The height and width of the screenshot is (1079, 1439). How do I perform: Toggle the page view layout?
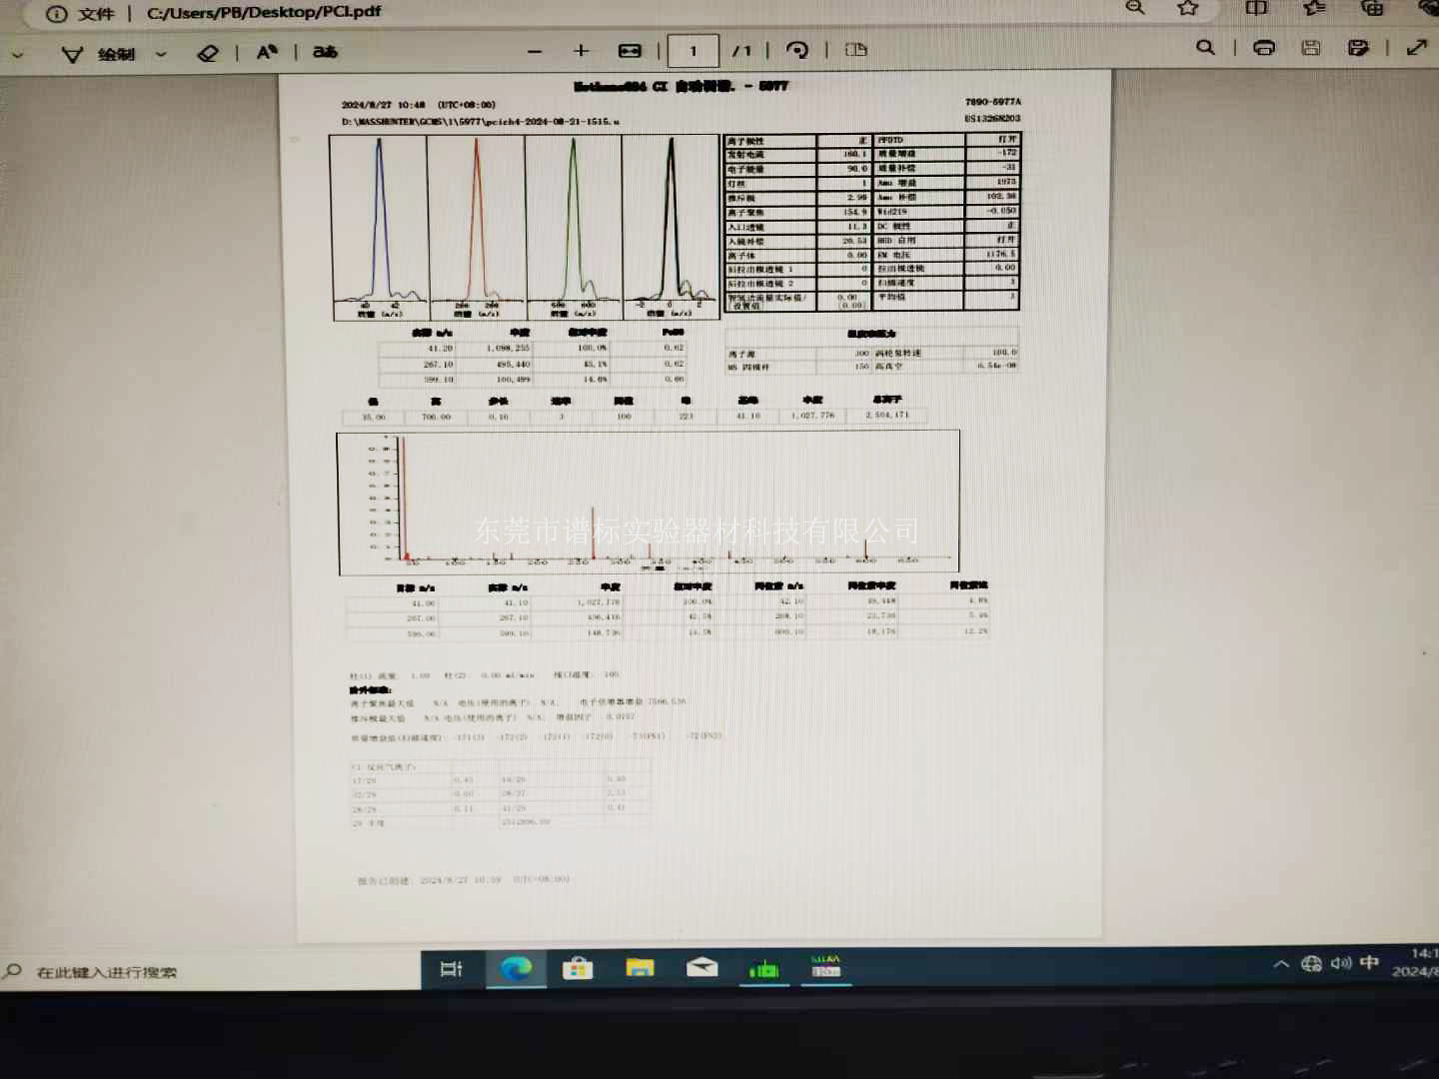pos(856,49)
